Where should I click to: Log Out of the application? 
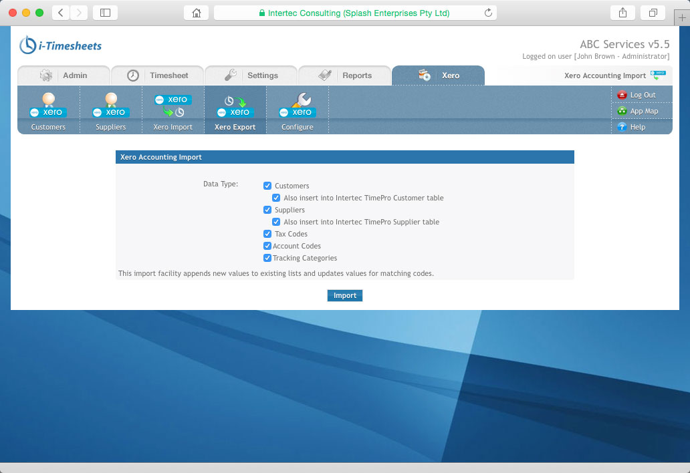click(637, 95)
